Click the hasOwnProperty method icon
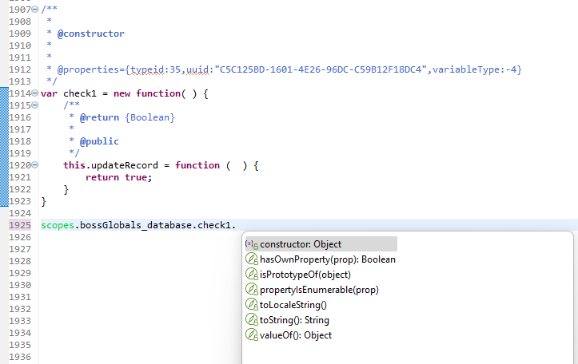The width and height of the screenshot is (578, 364). (251, 259)
